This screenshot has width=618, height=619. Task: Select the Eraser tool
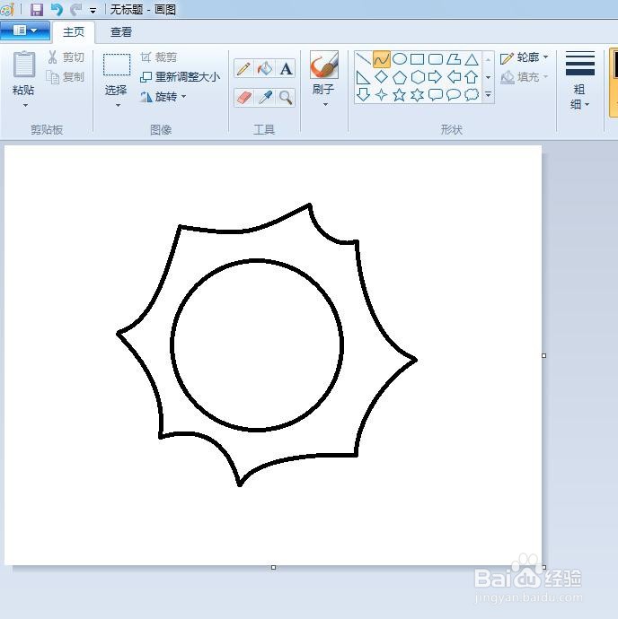(x=243, y=98)
